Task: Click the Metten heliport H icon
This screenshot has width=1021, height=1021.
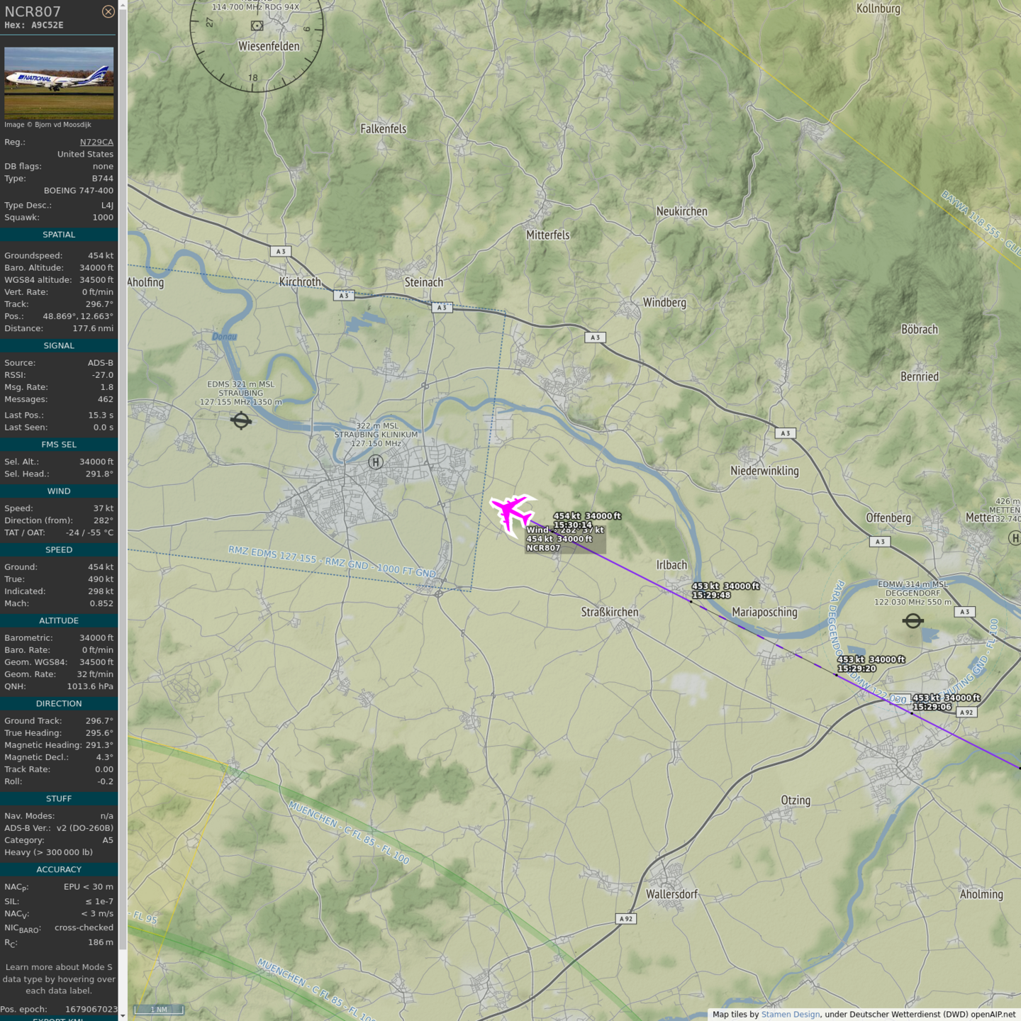Action: click(x=1015, y=538)
